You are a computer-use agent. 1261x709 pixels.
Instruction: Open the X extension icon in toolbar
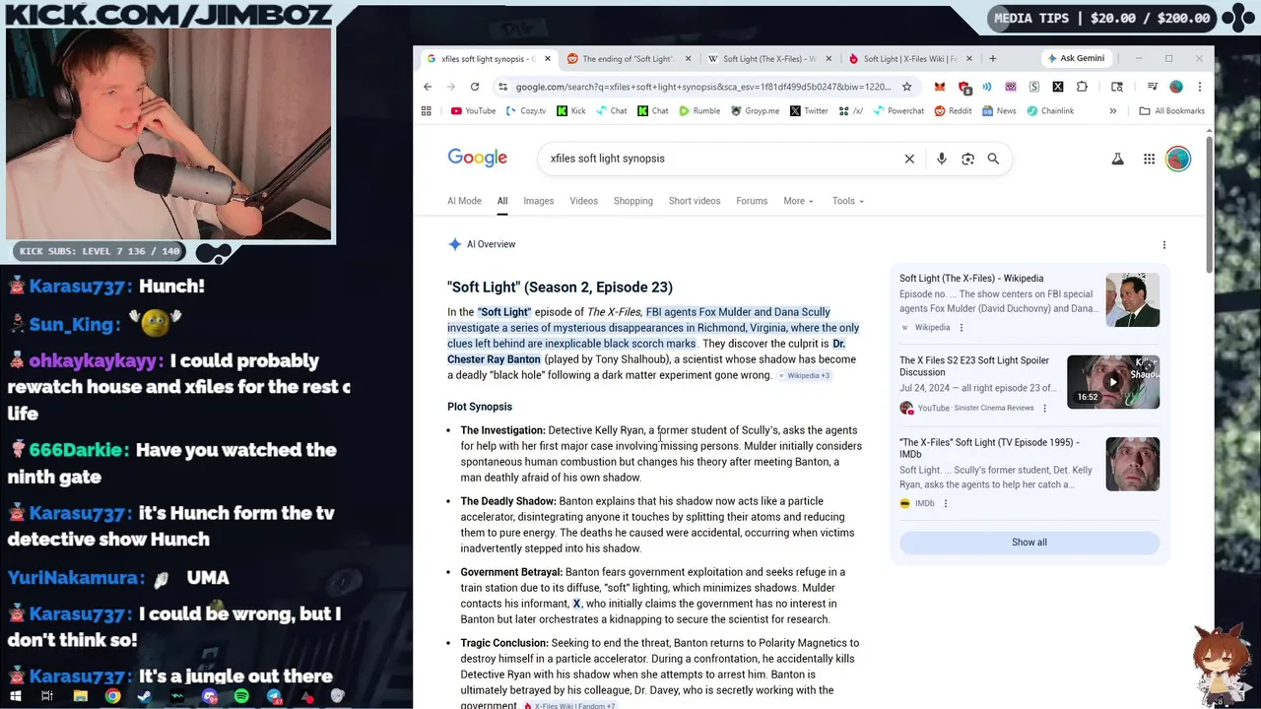pos(1058,87)
